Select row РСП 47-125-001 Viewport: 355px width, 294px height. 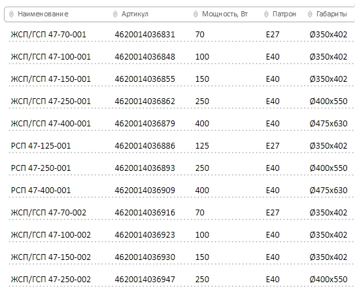[x=181, y=146]
